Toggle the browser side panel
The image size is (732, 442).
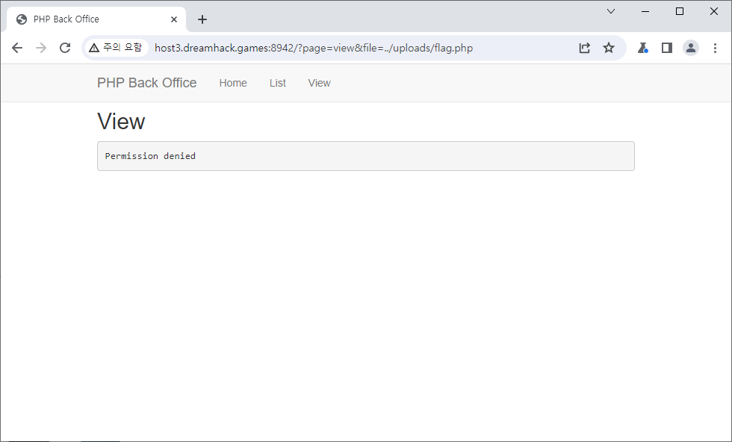point(667,48)
